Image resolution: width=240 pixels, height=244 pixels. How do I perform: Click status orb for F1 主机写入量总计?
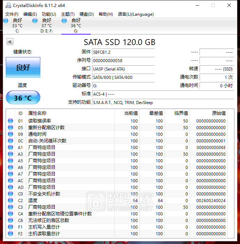(10, 227)
